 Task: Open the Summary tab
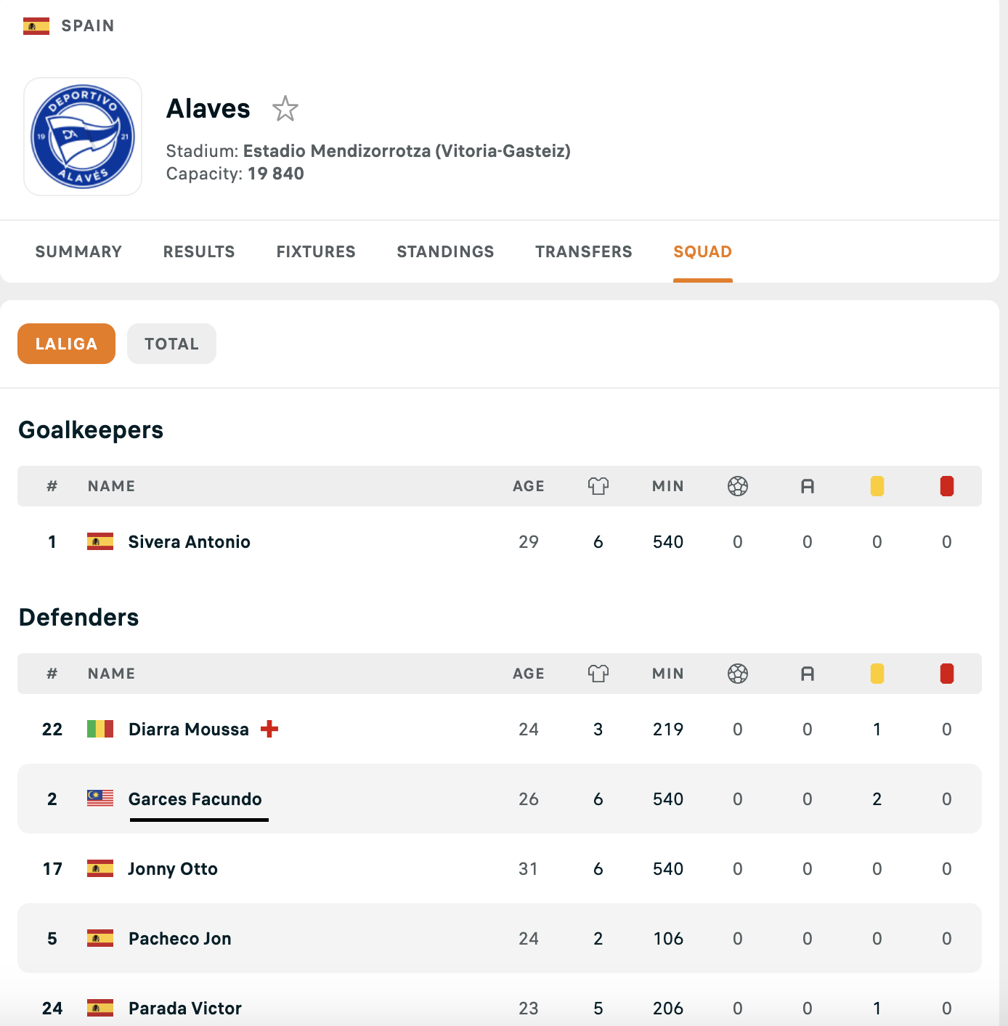point(78,251)
